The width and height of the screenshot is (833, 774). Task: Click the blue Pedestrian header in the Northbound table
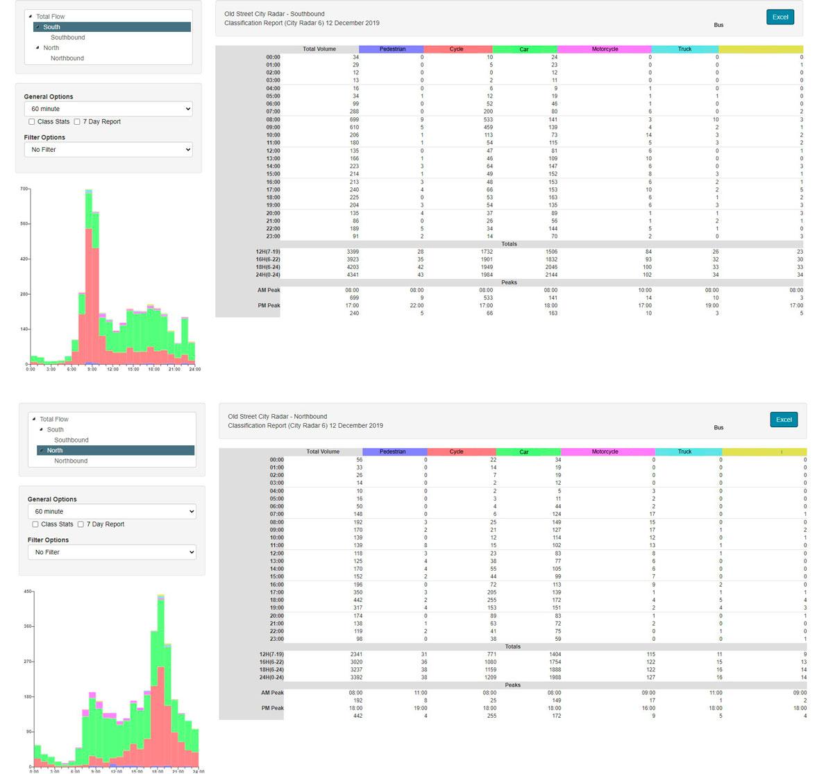pos(394,452)
